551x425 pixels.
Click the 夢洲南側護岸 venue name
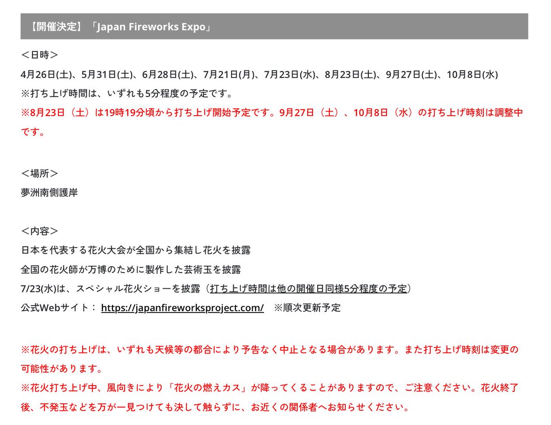(x=49, y=193)
